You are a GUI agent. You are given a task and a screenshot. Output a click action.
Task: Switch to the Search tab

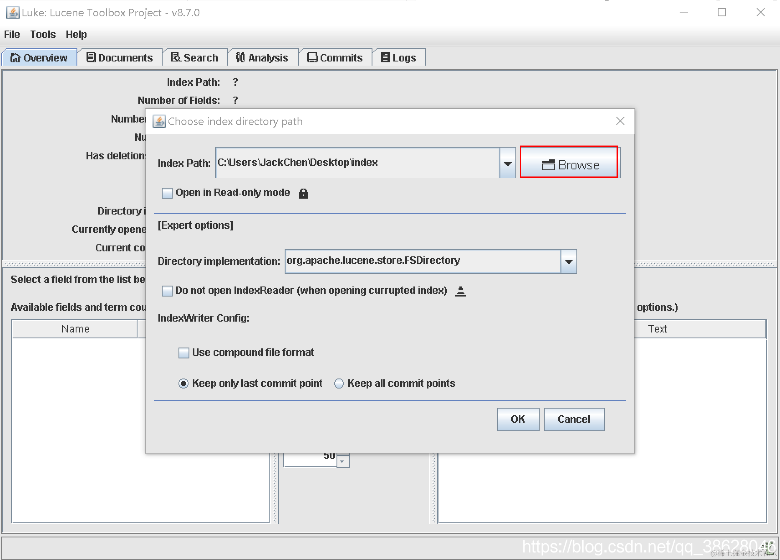(x=195, y=58)
